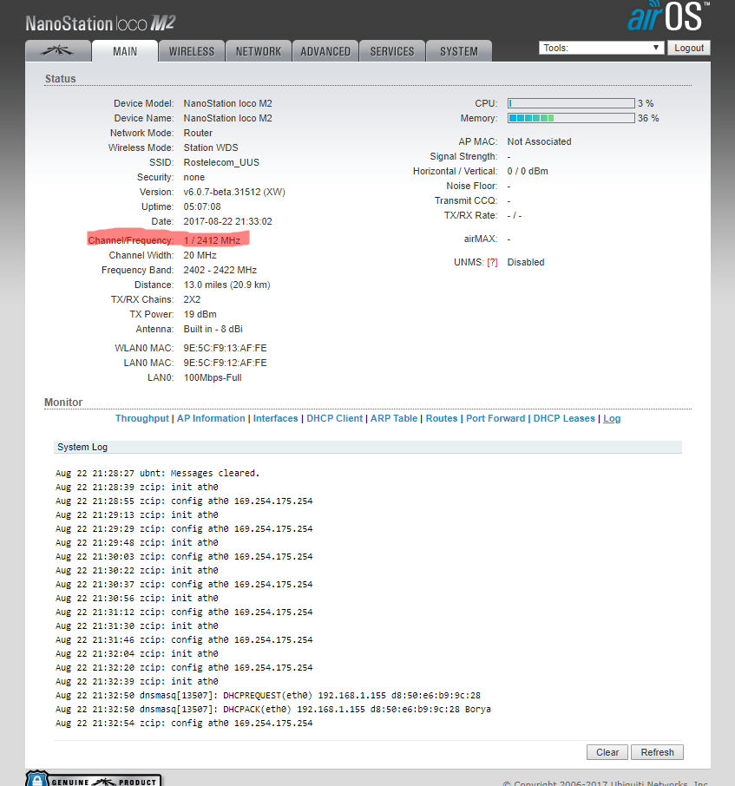
Task: Click the firmware version v6.0.7-beta.31512 (XW)
Action: tap(234, 192)
